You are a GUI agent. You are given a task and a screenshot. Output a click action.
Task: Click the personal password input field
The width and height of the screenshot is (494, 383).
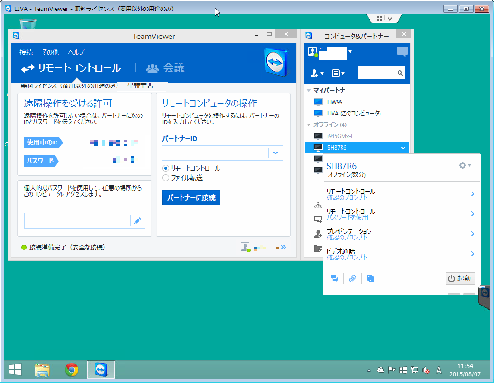(77, 220)
